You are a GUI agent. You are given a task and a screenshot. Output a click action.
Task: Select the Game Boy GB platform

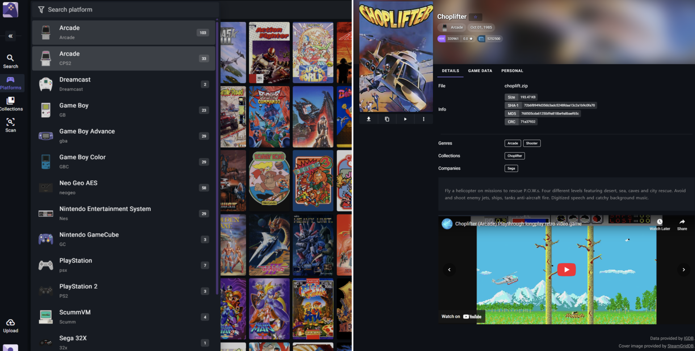click(x=123, y=110)
